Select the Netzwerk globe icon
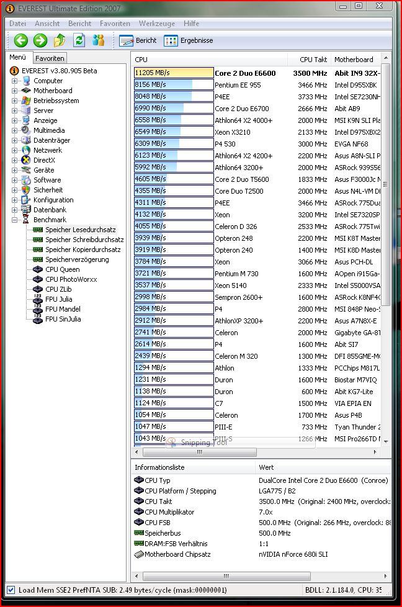Image resolution: width=402 pixels, height=607 pixels. (x=26, y=150)
